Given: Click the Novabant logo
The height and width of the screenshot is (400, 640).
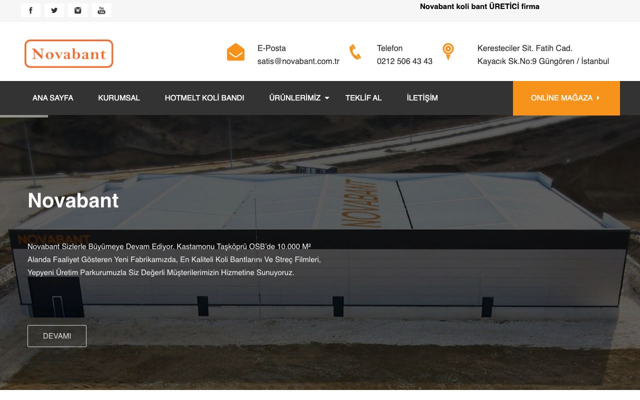Looking at the screenshot, I should pos(69,53).
